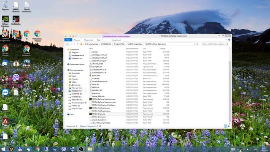The height and width of the screenshot is (152, 270).
Task: Select Избранное in navigation pane
Action: point(74,49)
